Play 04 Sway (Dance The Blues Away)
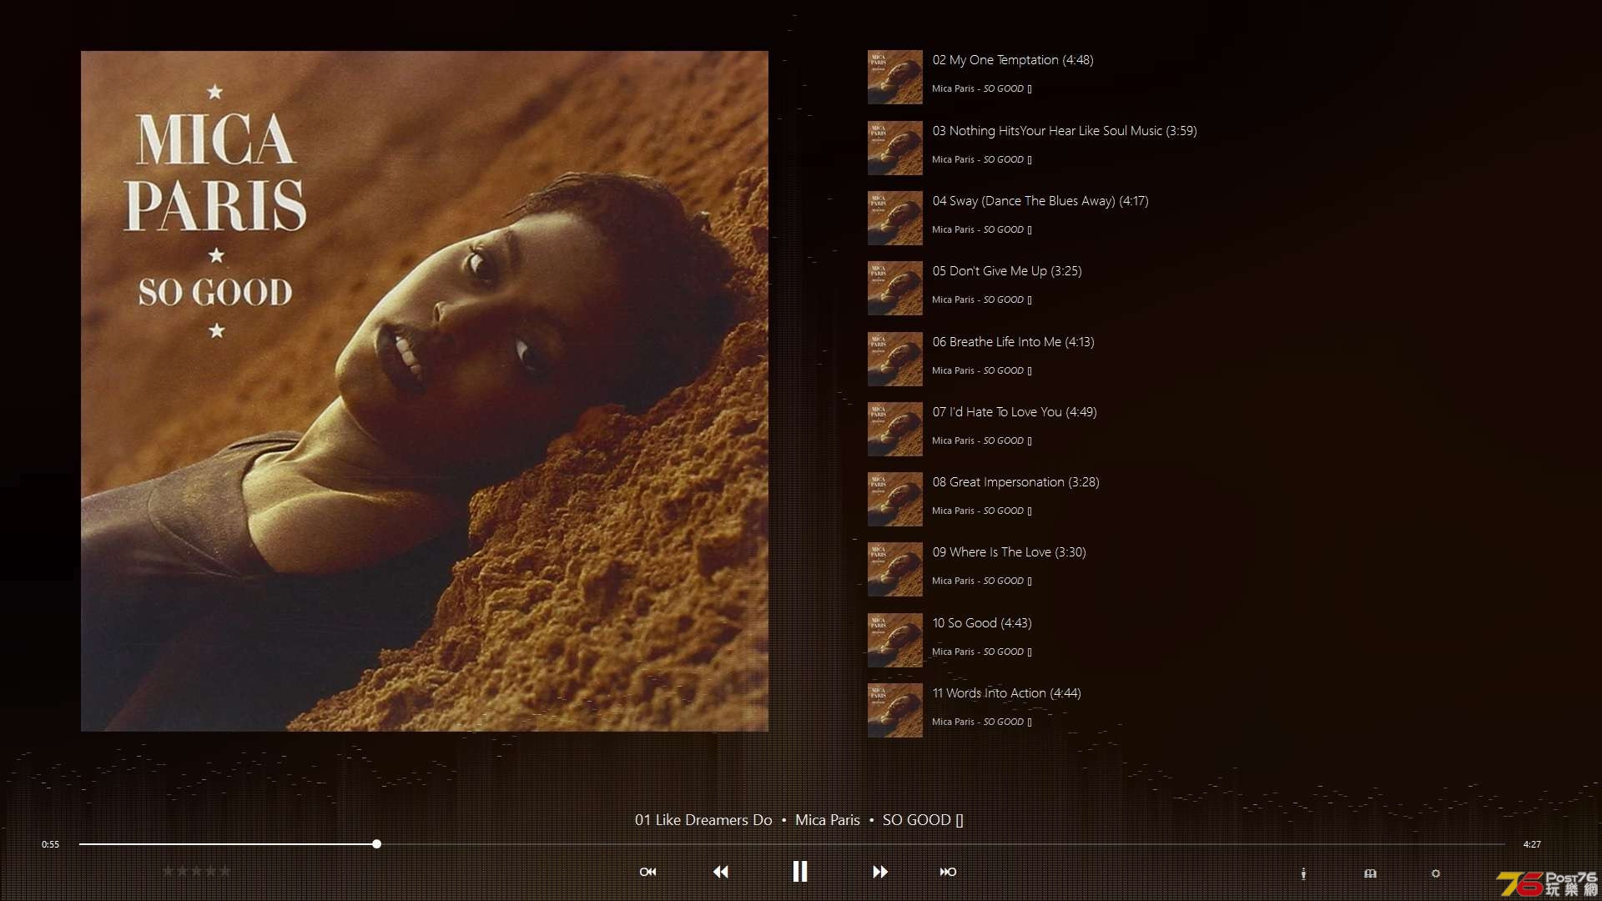 1040,201
